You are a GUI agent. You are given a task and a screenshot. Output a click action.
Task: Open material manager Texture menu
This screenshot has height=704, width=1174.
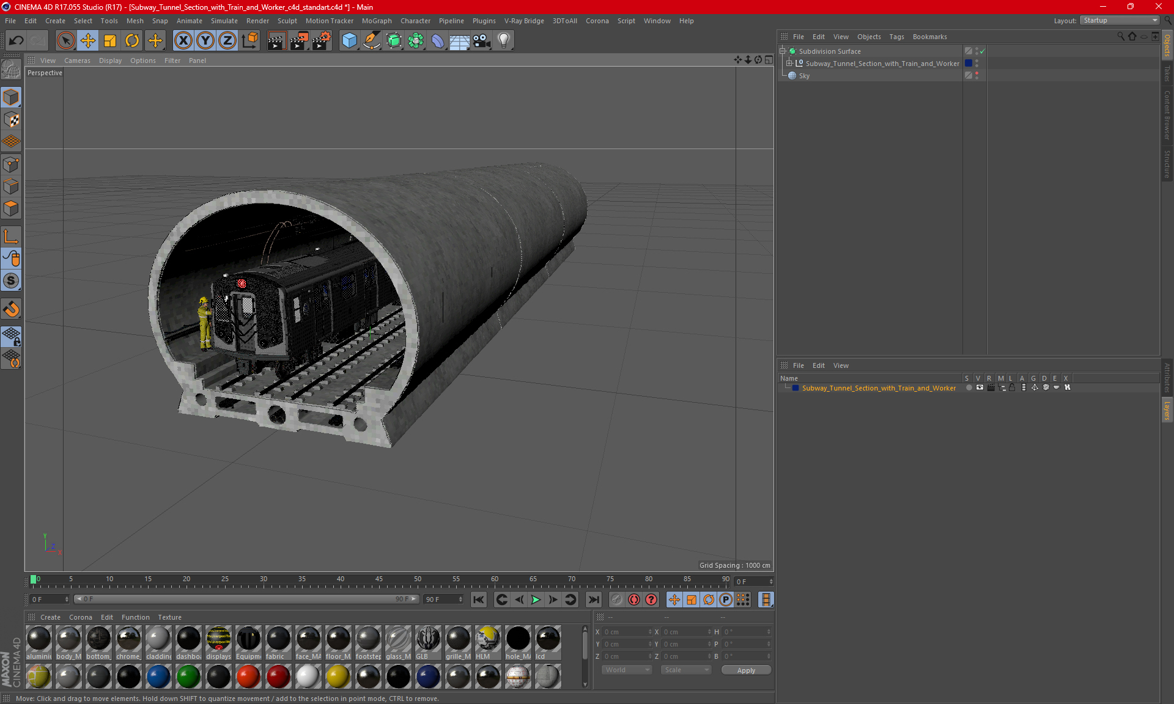(169, 617)
